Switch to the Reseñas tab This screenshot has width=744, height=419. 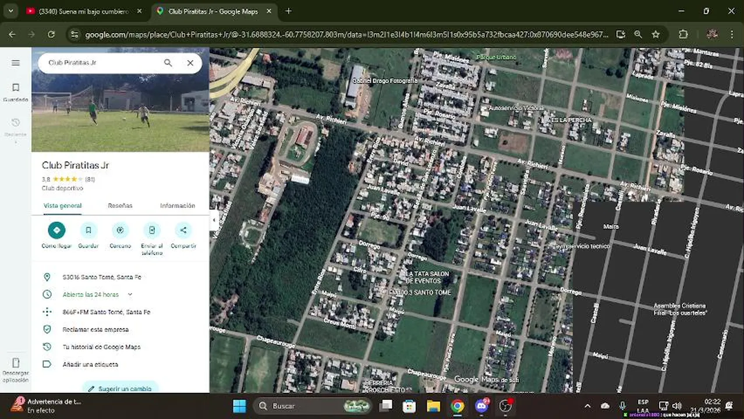[120, 205]
